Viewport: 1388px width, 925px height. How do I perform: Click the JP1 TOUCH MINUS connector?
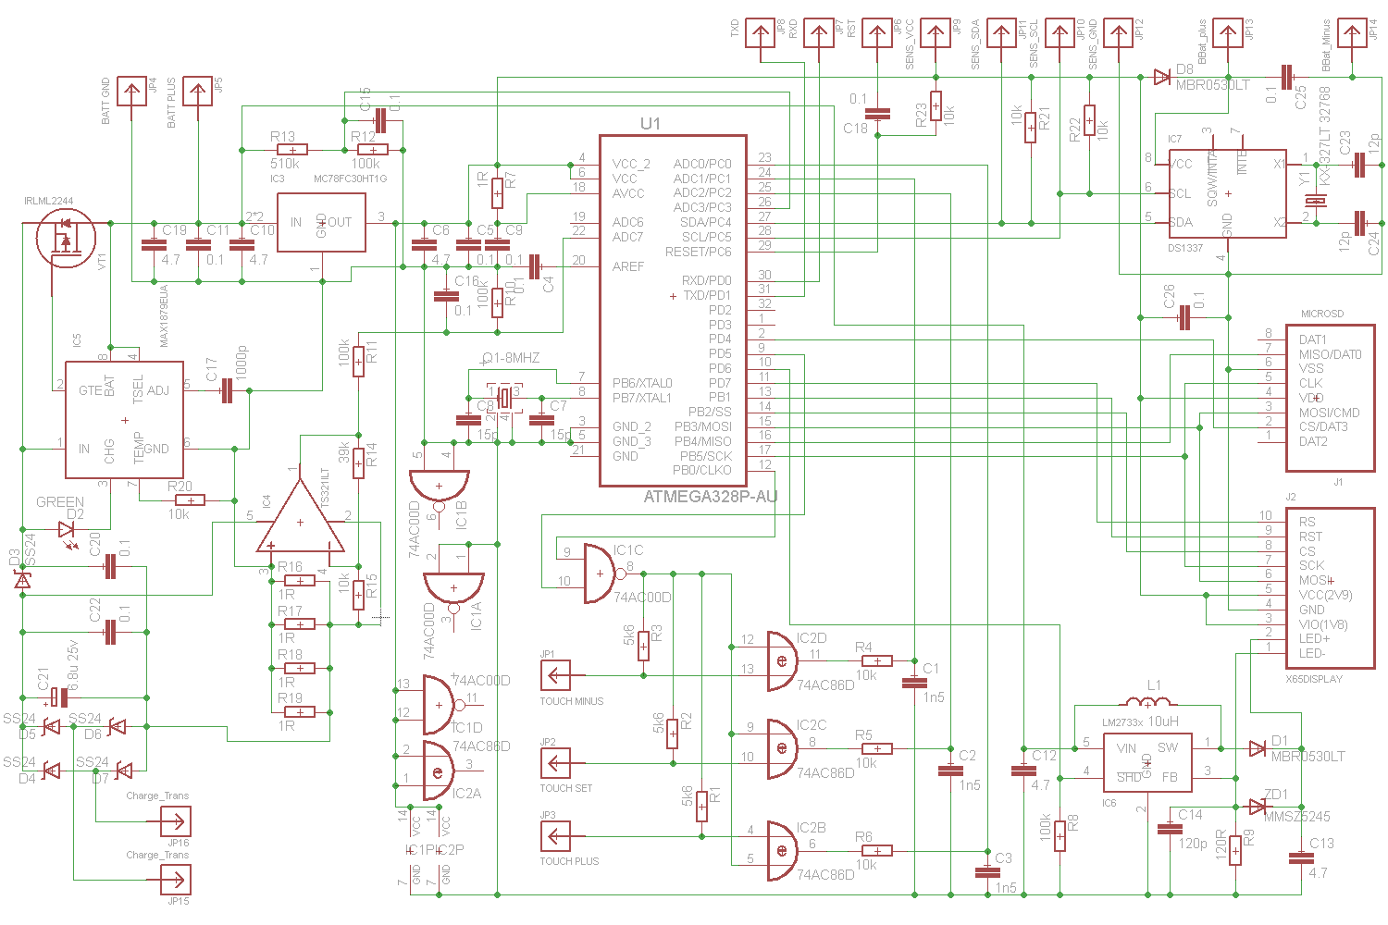555,676
